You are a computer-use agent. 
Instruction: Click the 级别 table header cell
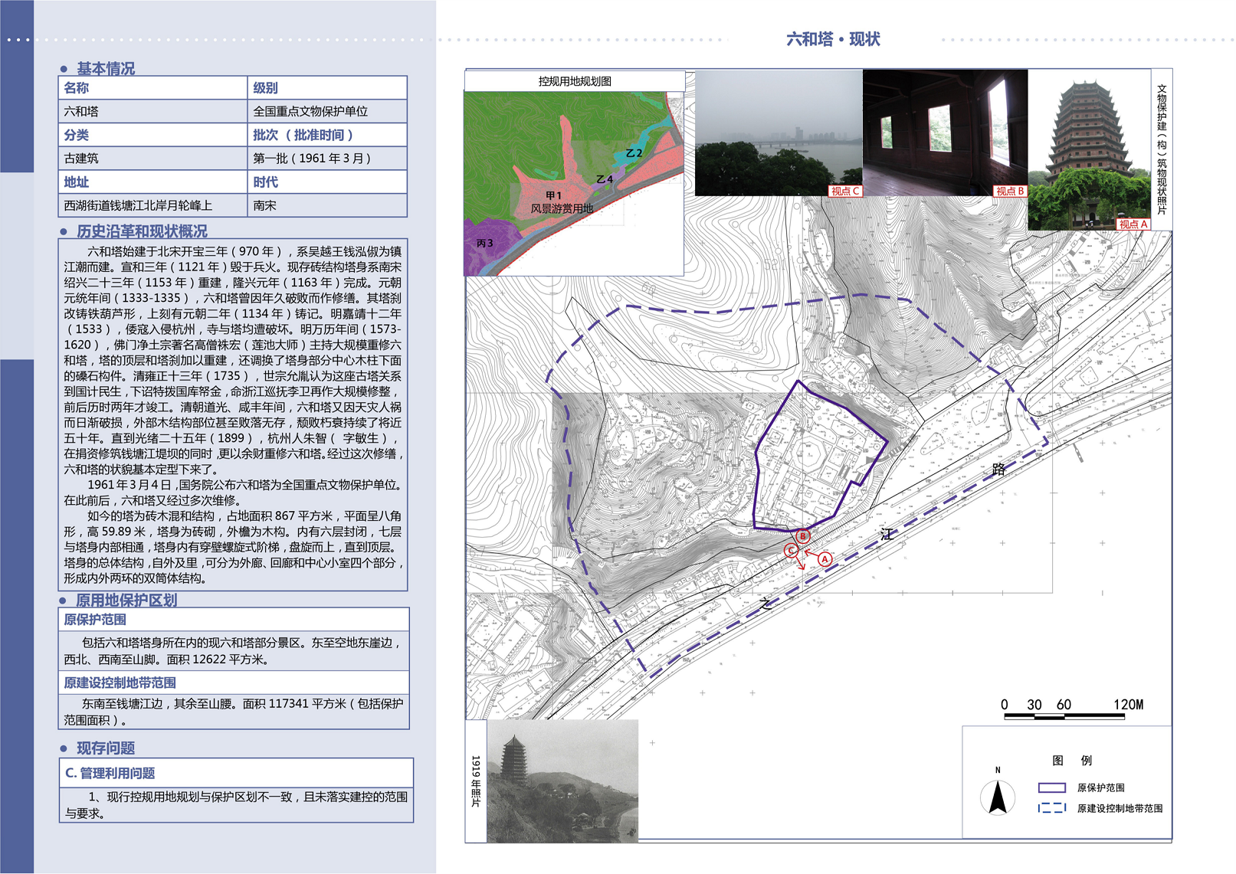tap(327, 88)
